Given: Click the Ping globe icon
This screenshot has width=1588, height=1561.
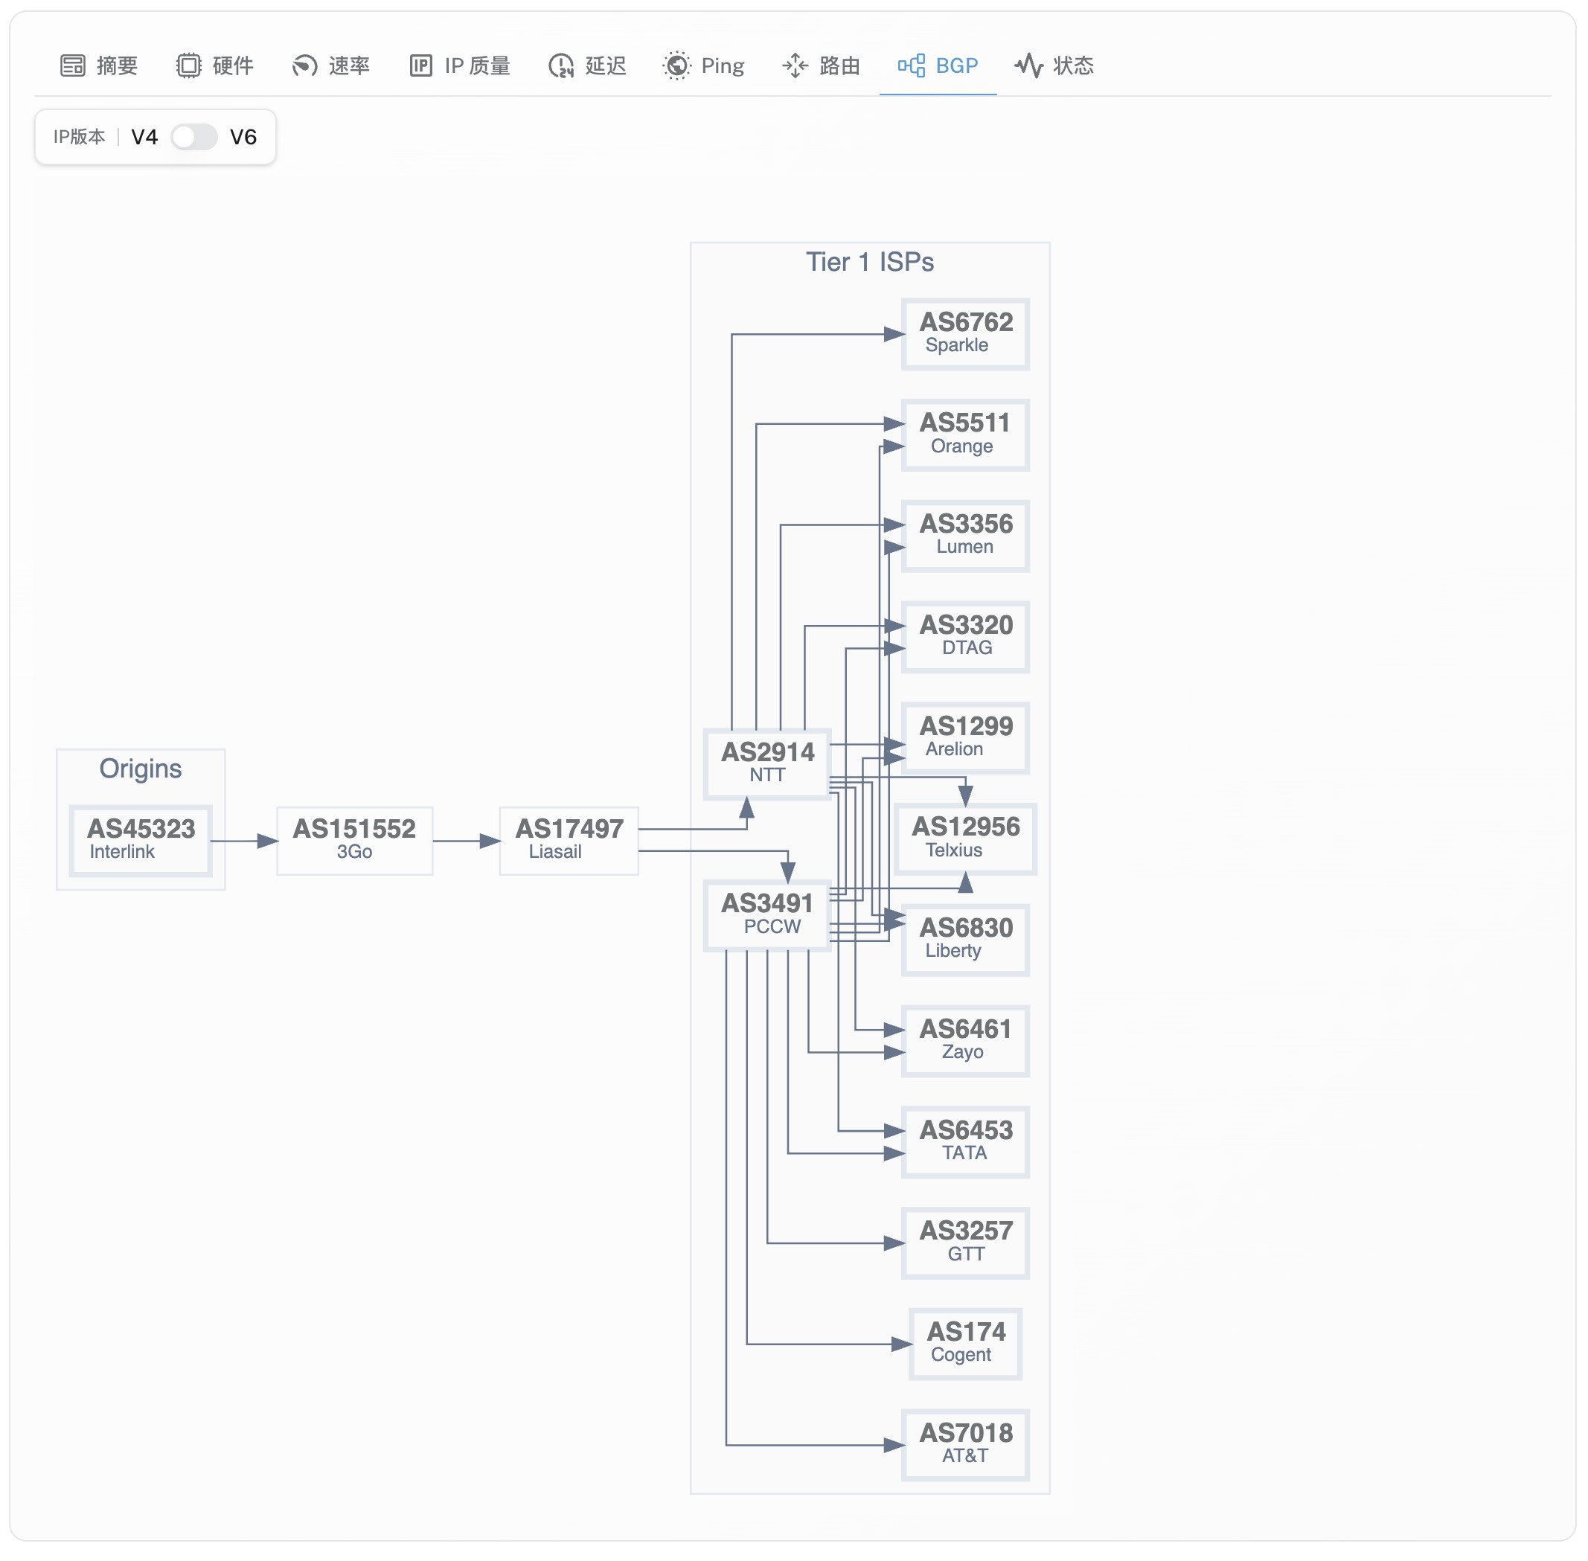Looking at the screenshot, I should point(676,65).
